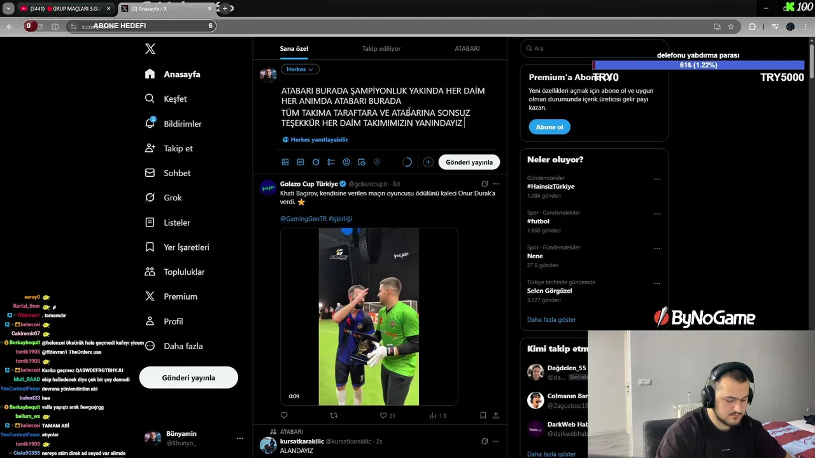Open the Herkes audience dropdown
815x458 pixels.
[x=300, y=69]
